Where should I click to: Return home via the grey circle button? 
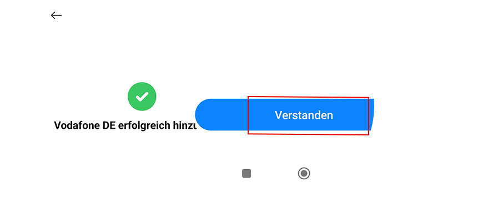[304, 173]
